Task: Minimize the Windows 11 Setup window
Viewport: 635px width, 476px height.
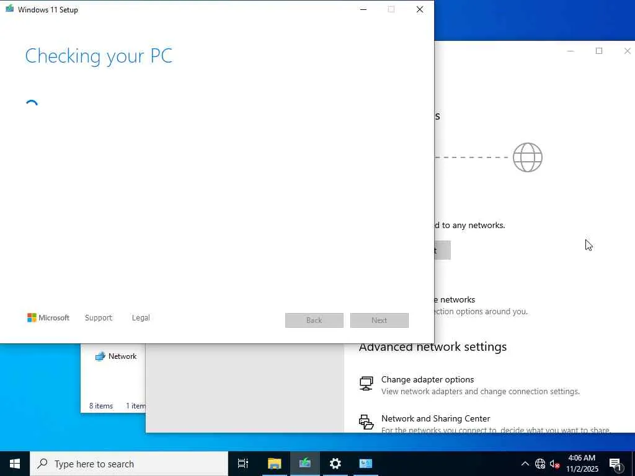Action: (x=363, y=9)
